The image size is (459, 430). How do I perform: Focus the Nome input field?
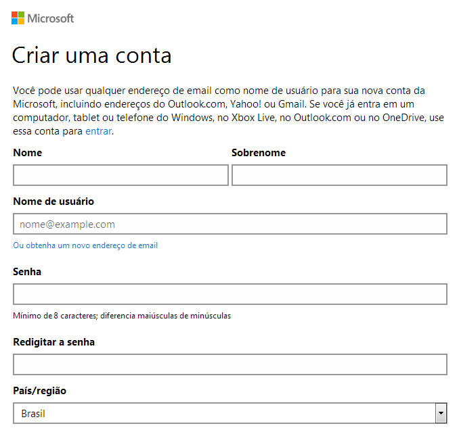(x=121, y=175)
